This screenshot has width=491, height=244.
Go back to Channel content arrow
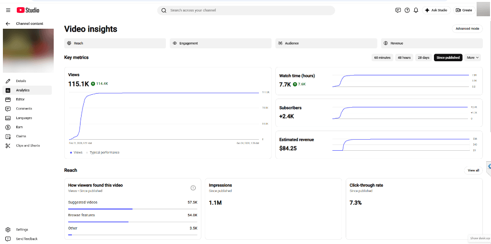point(8,23)
